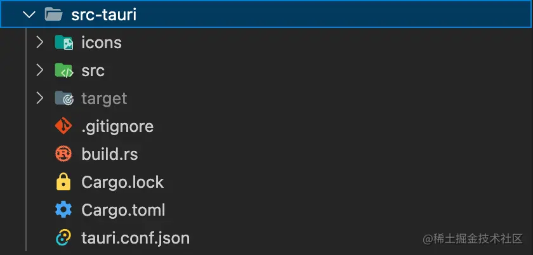Click the blue gear icon beside Cargo.toml
The width and height of the screenshot is (533, 255).
(x=63, y=210)
